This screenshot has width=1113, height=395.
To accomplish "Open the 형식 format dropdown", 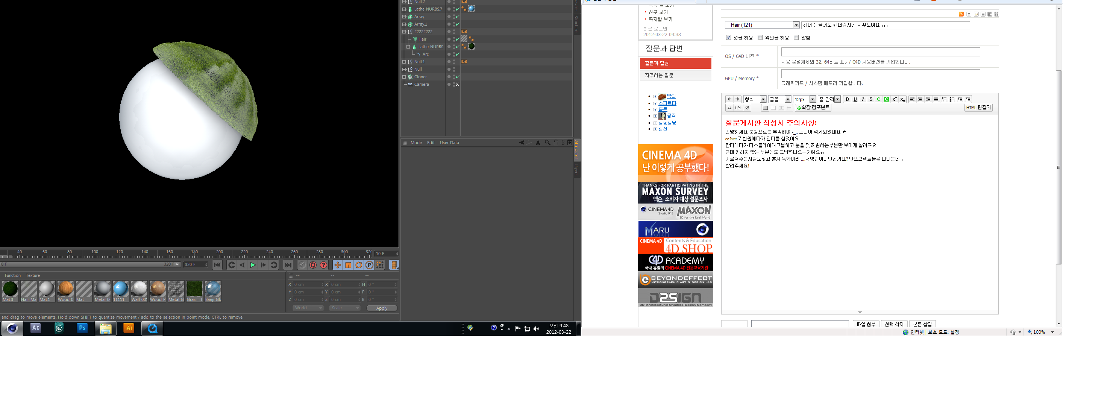I will coord(755,99).
